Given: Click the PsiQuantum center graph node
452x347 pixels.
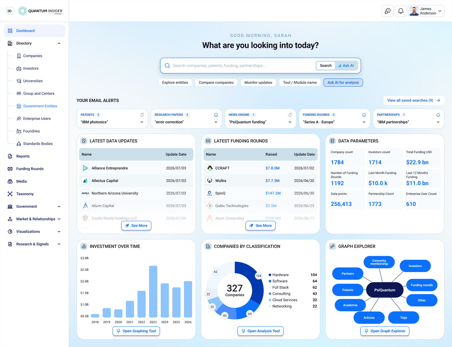Looking at the screenshot, I should pos(385,290).
